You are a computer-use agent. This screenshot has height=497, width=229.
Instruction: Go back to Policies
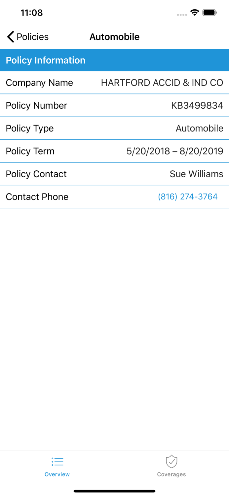tap(27, 37)
